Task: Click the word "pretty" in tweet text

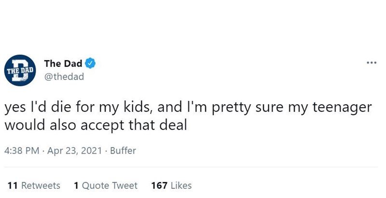Action: [232, 108]
